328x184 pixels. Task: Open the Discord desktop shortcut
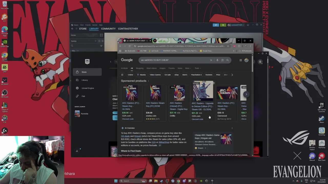pos(312,157)
